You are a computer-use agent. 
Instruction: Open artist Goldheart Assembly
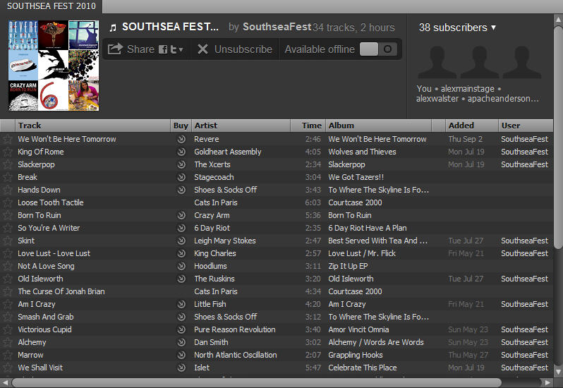tap(228, 152)
